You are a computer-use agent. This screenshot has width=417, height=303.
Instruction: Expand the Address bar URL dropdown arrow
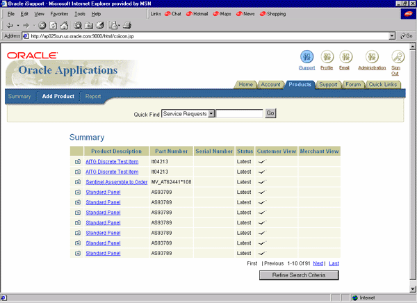[393, 35]
